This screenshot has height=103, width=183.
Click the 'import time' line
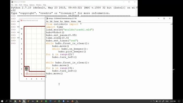54,27
